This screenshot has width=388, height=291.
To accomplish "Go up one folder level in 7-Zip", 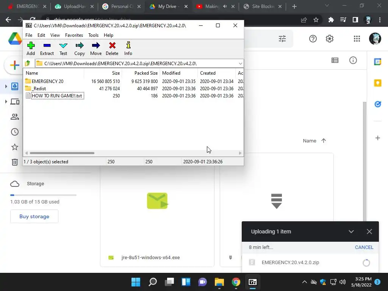I will click(x=28, y=64).
